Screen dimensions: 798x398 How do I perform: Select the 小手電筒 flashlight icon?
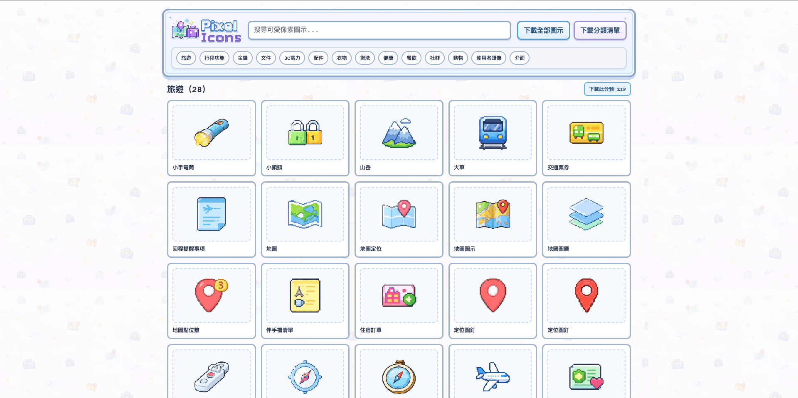(211, 133)
